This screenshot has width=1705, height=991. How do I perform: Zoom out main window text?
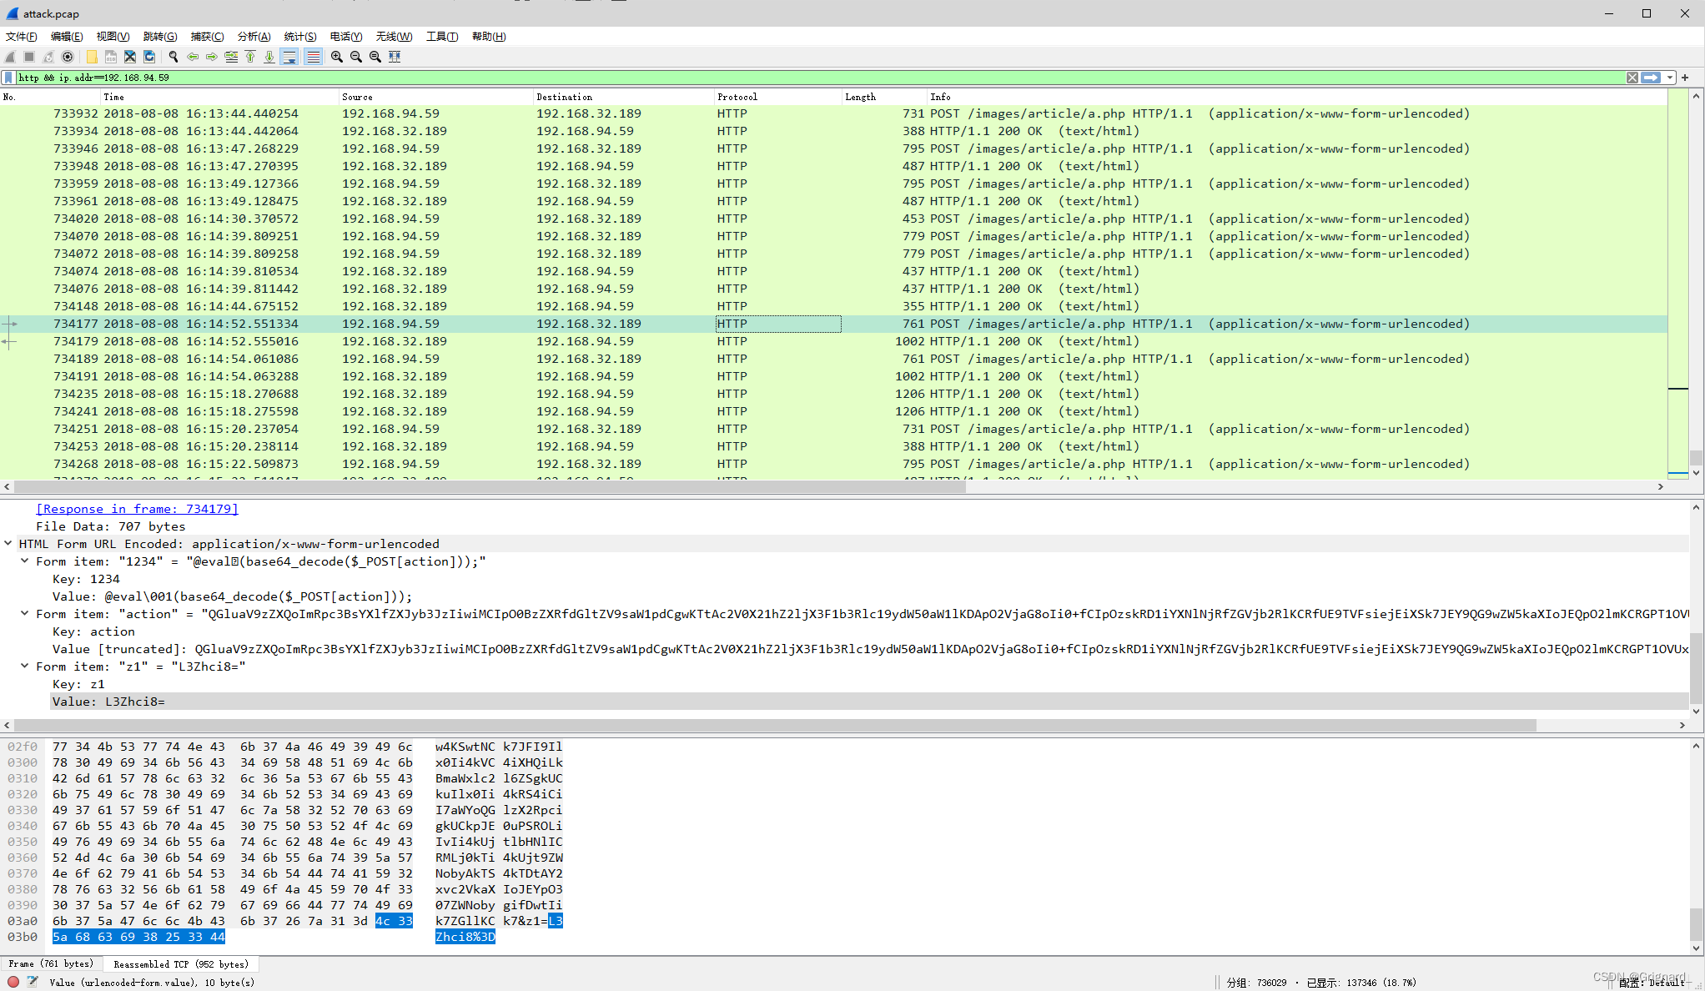[356, 57]
